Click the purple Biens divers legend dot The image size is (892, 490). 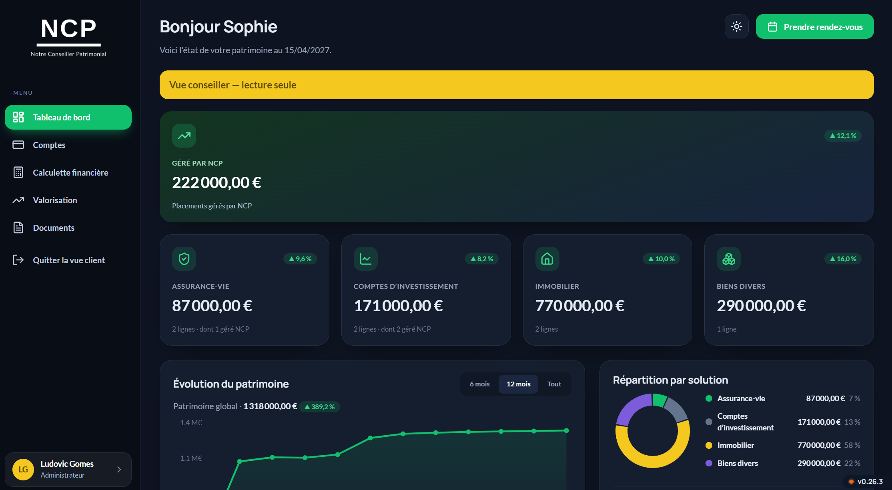tap(709, 463)
